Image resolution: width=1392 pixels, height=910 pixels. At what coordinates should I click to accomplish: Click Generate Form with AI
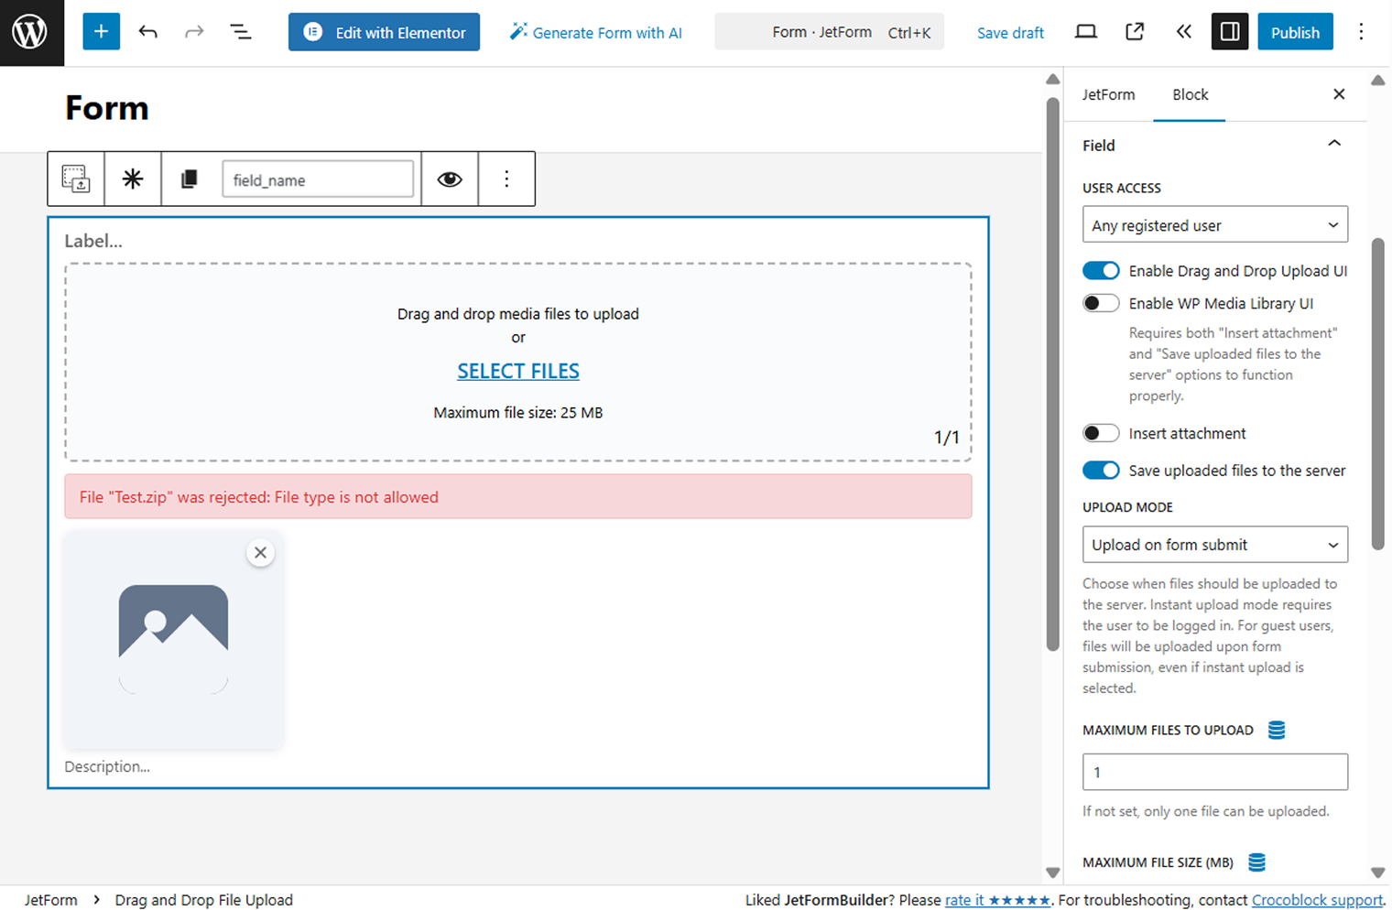595,32
